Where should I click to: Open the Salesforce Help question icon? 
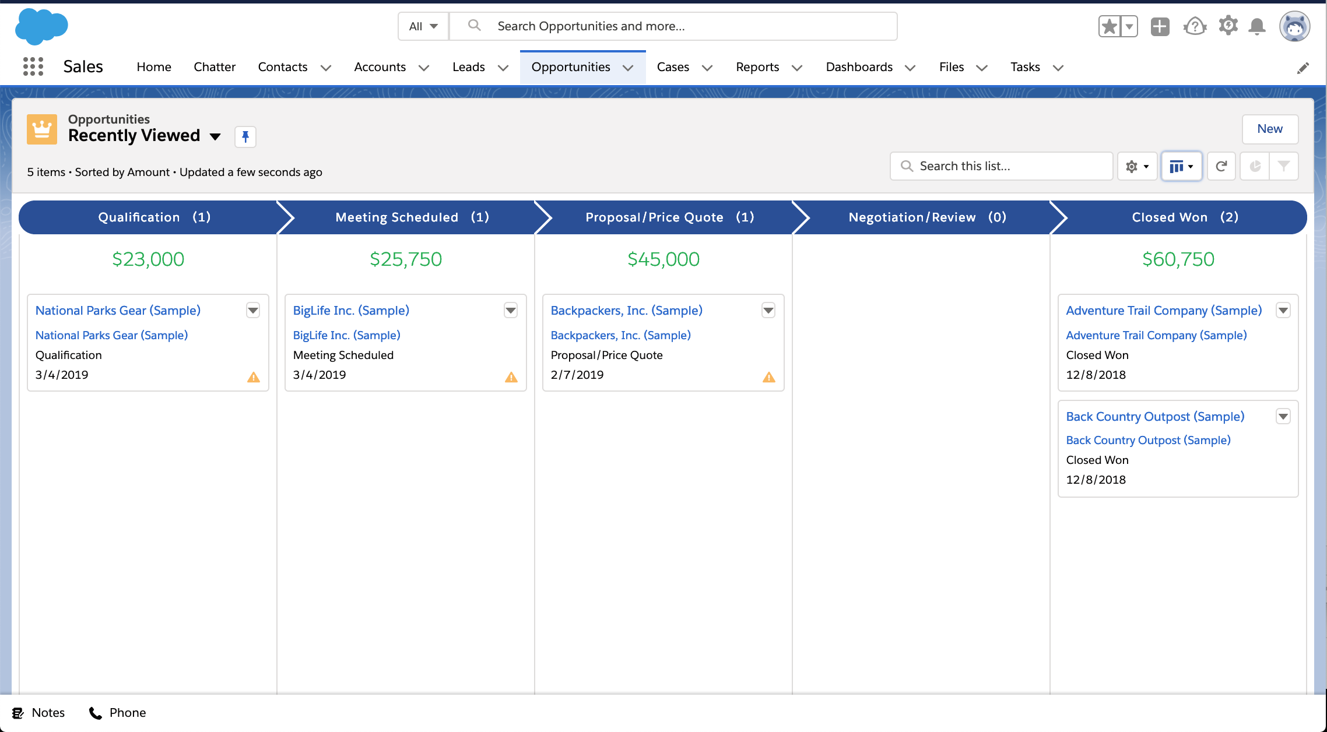click(x=1195, y=26)
